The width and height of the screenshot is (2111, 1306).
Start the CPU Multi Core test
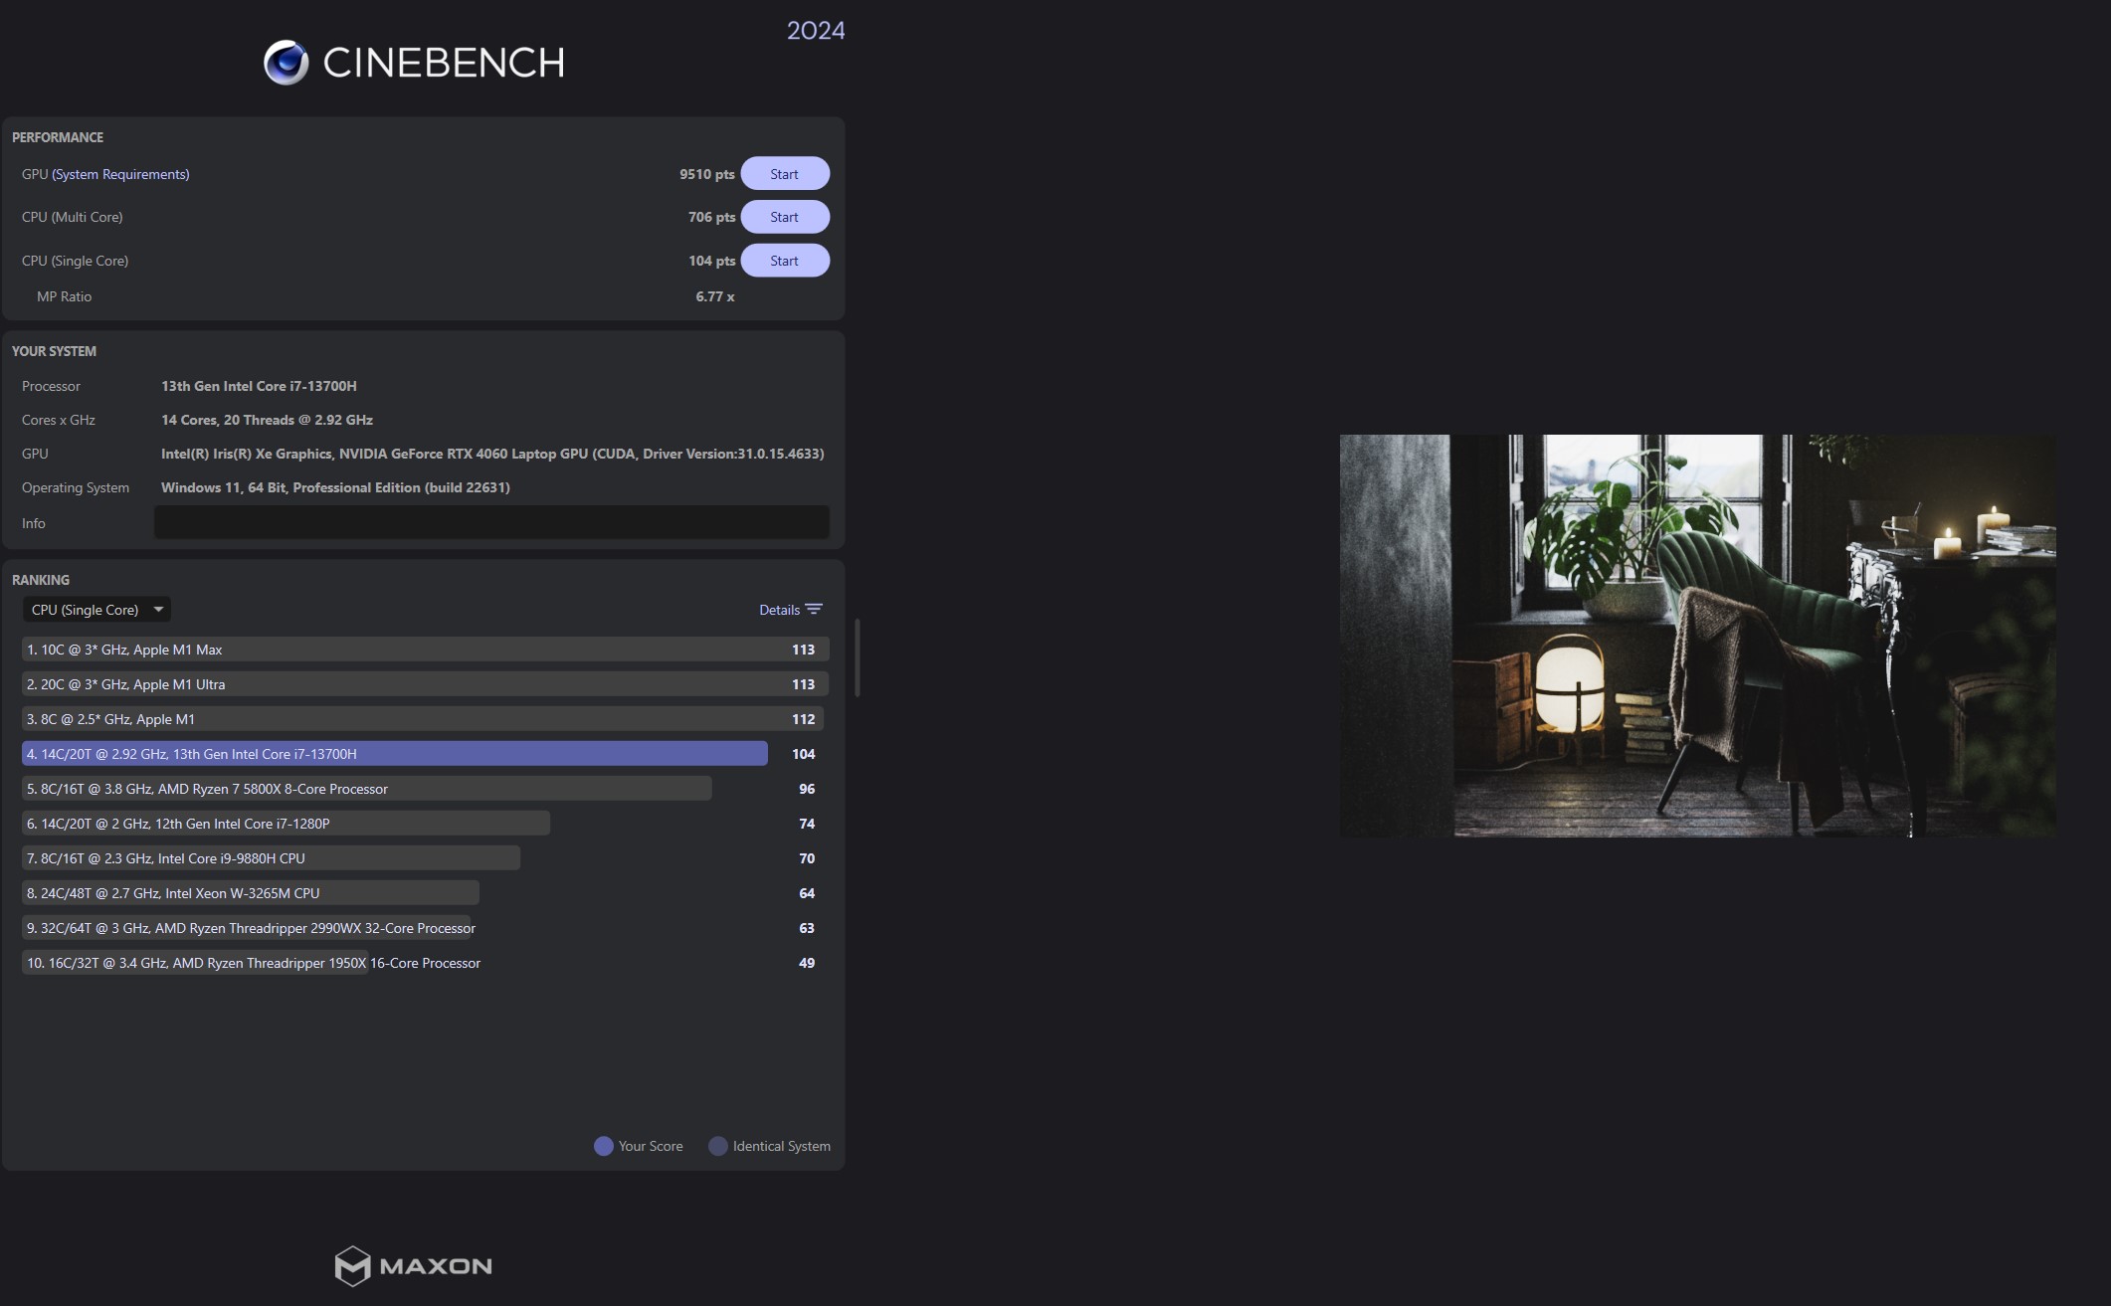coord(785,217)
